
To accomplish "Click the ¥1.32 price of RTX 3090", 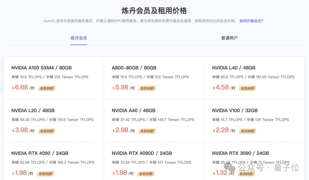I will click(220, 173).
